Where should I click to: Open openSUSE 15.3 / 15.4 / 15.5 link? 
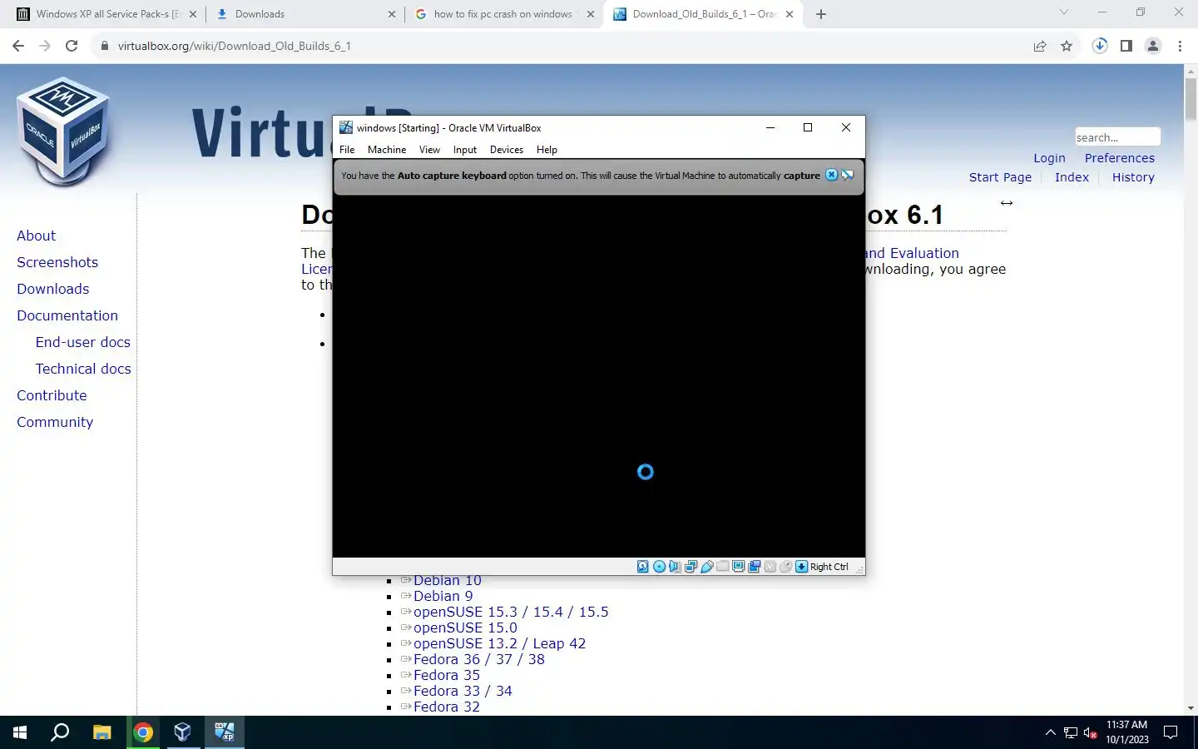pos(511,612)
